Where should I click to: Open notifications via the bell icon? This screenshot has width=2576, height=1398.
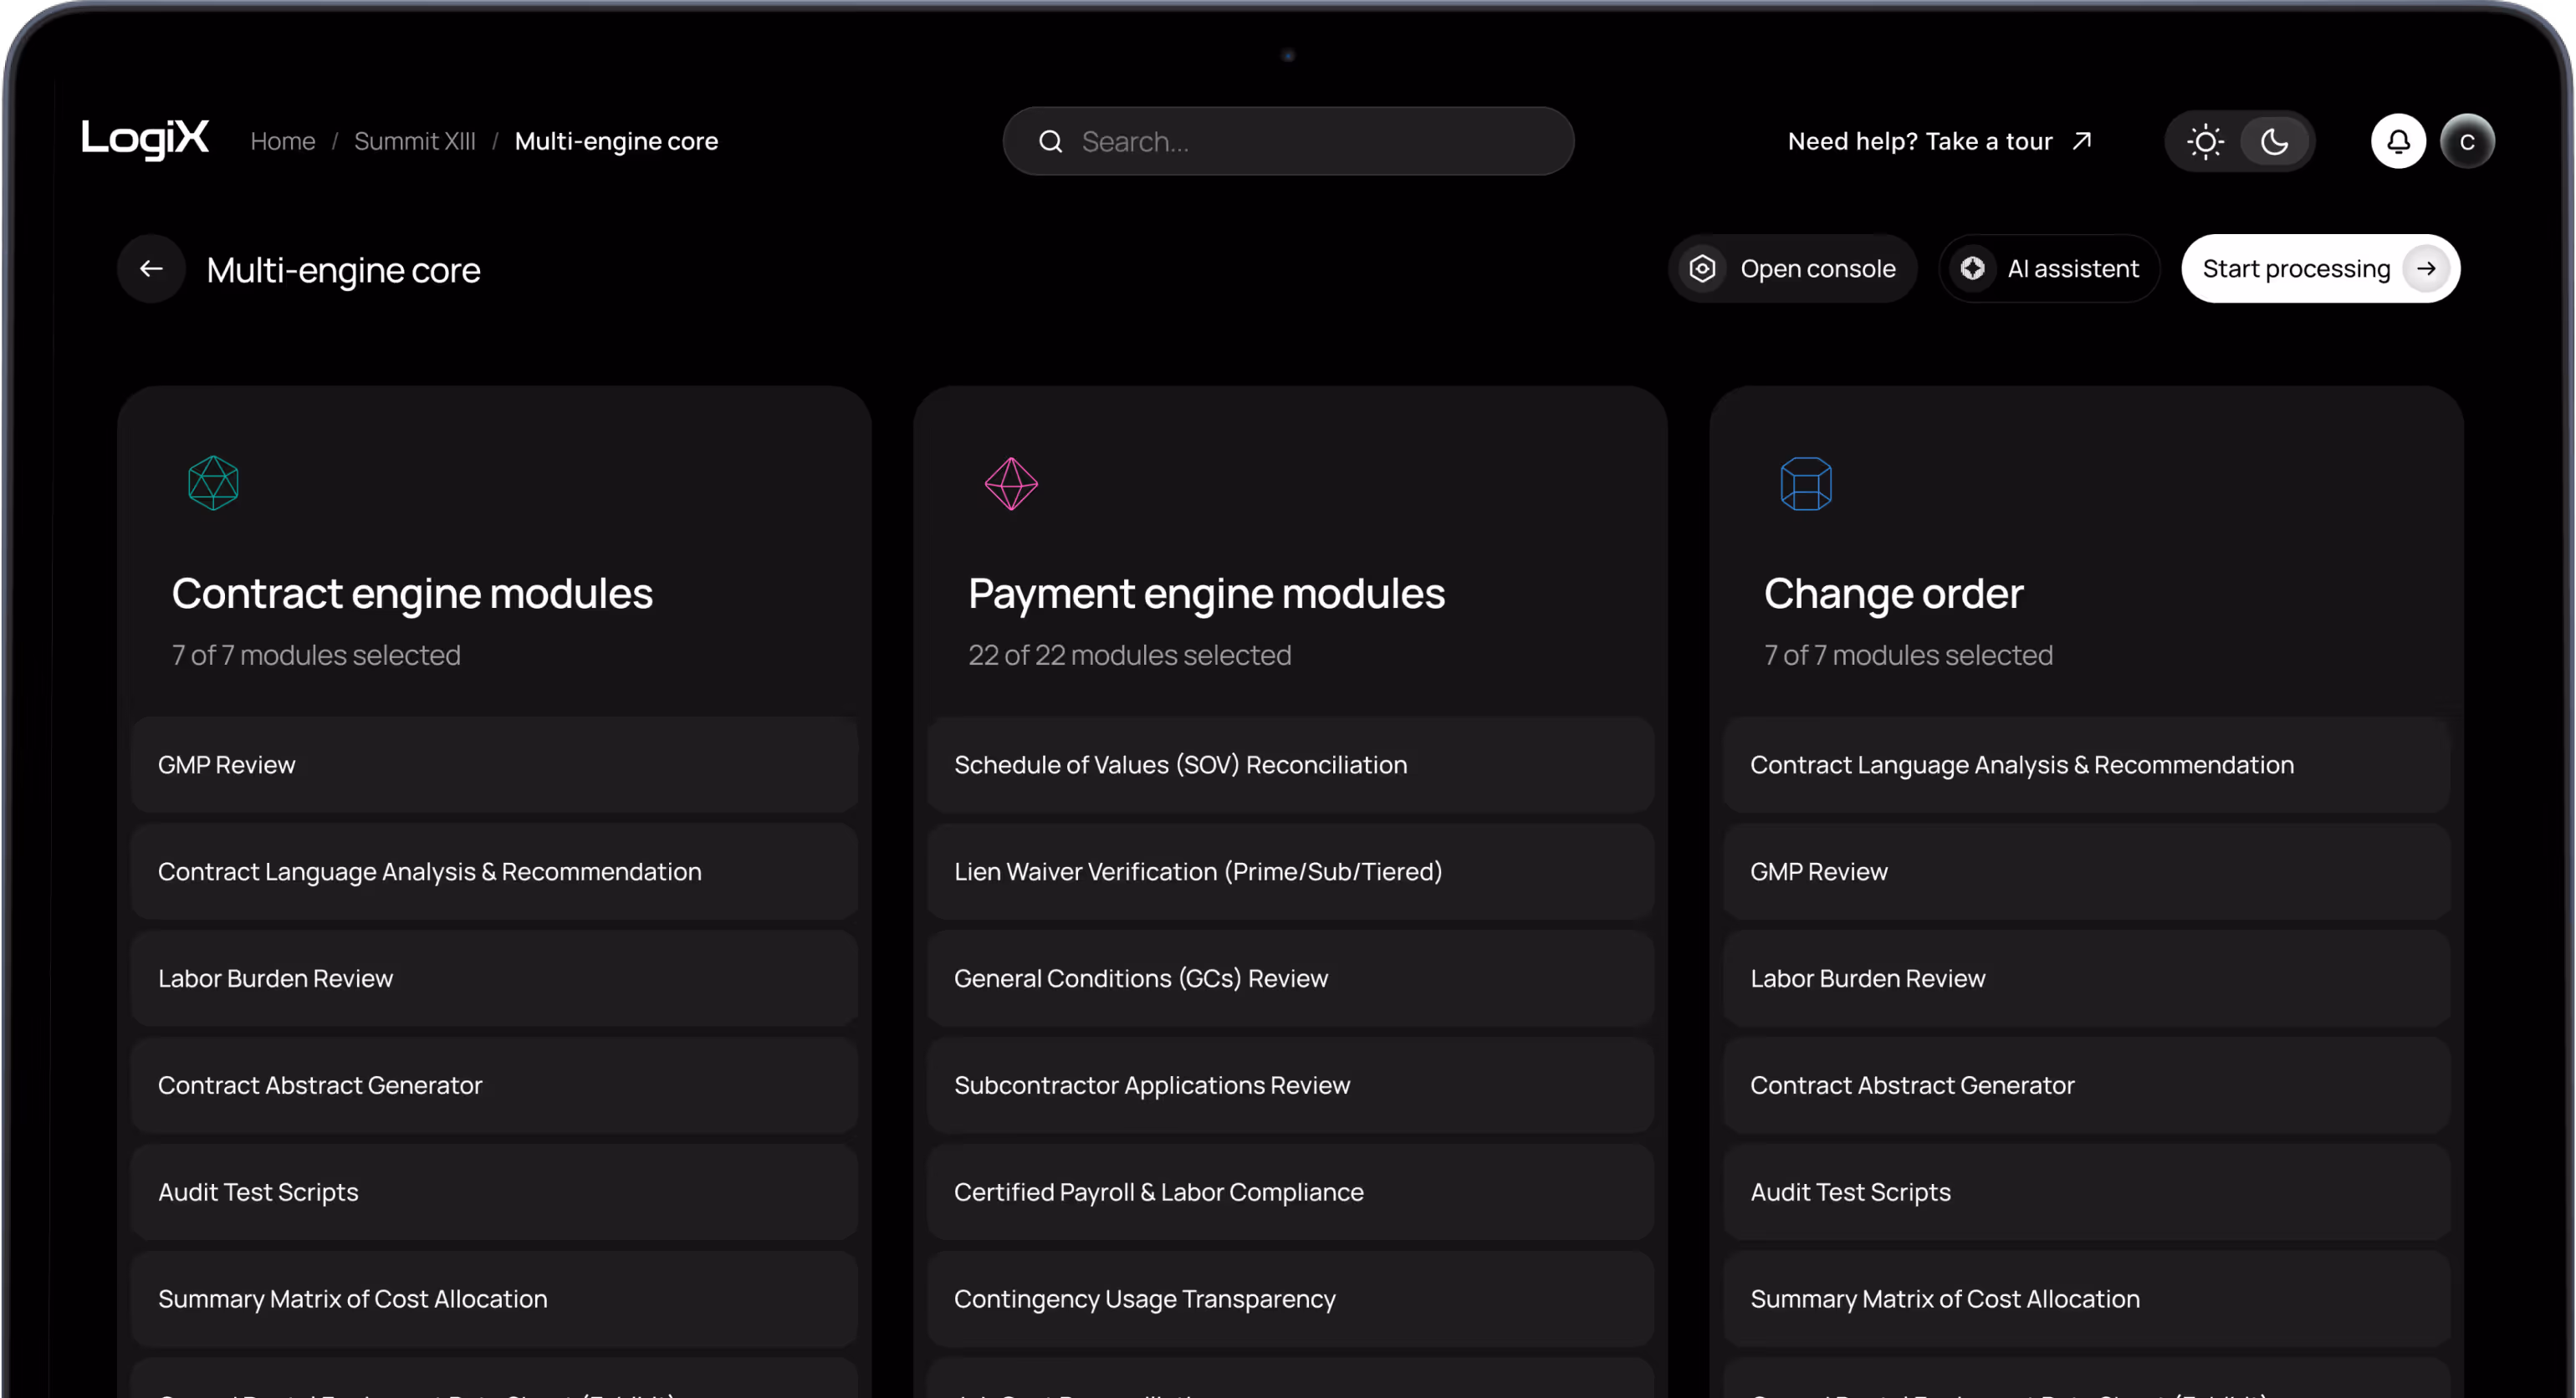pos(2398,140)
